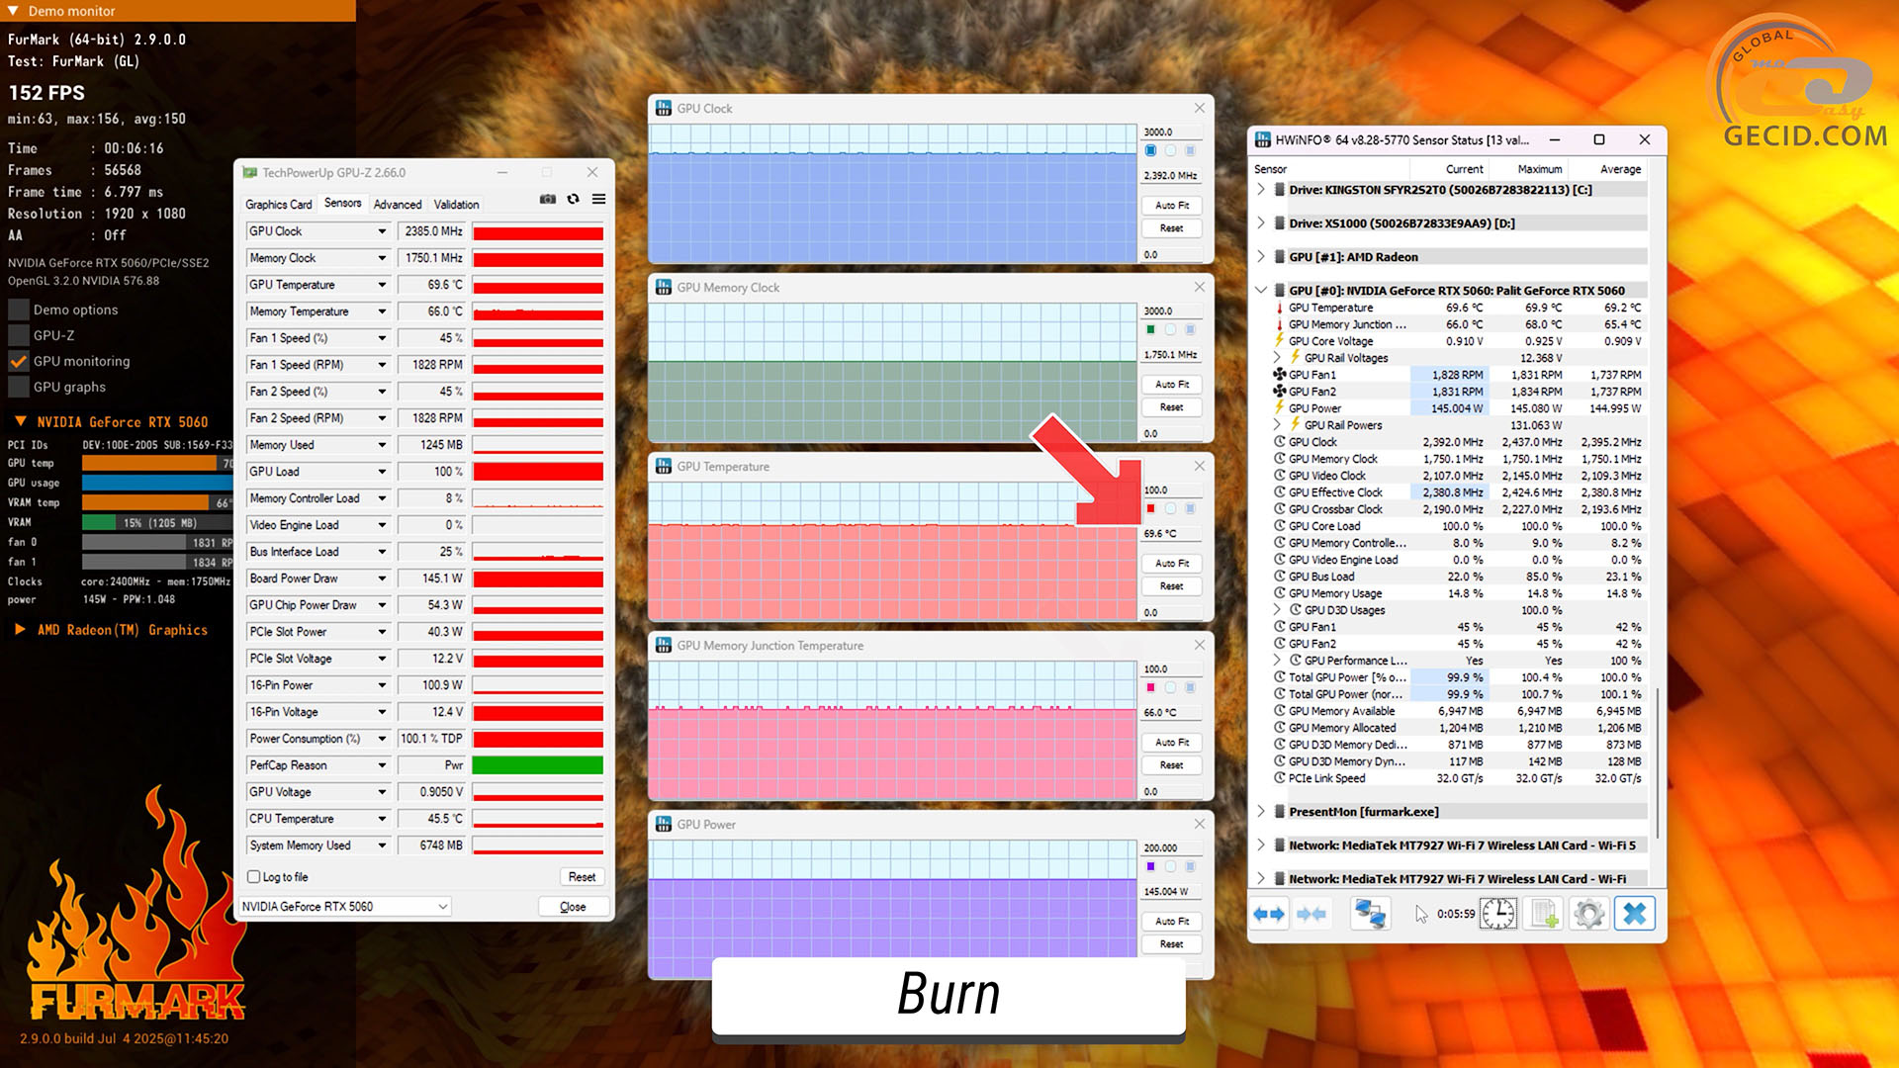Click Reset in GPU Power graph

click(1172, 944)
